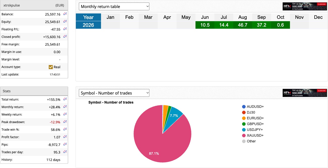This screenshot has width=328, height=168.
Task: Click the DJ30 legend color dot
Action: [x=244, y=112]
